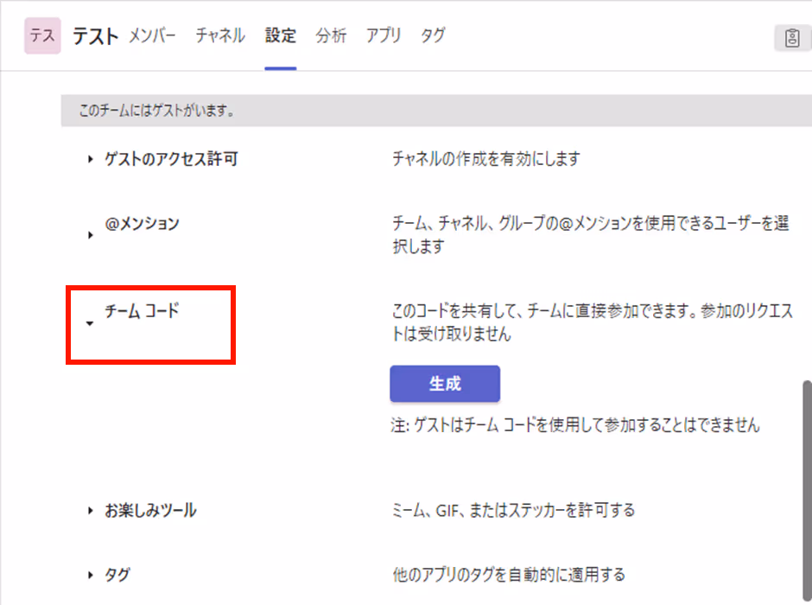Click the テスト team avatar icon

point(42,35)
